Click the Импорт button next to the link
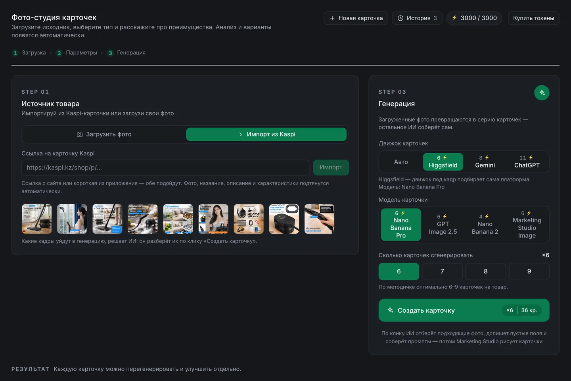Image resolution: width=571 pixels, height=381 pixels. tap(331, 167)
